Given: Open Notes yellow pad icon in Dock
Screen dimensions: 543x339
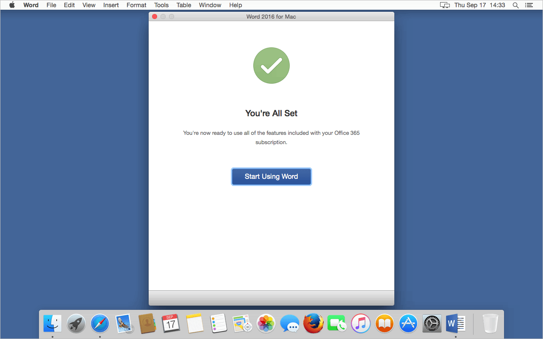Looking at the screenshot, I should [x=195, y=324].
